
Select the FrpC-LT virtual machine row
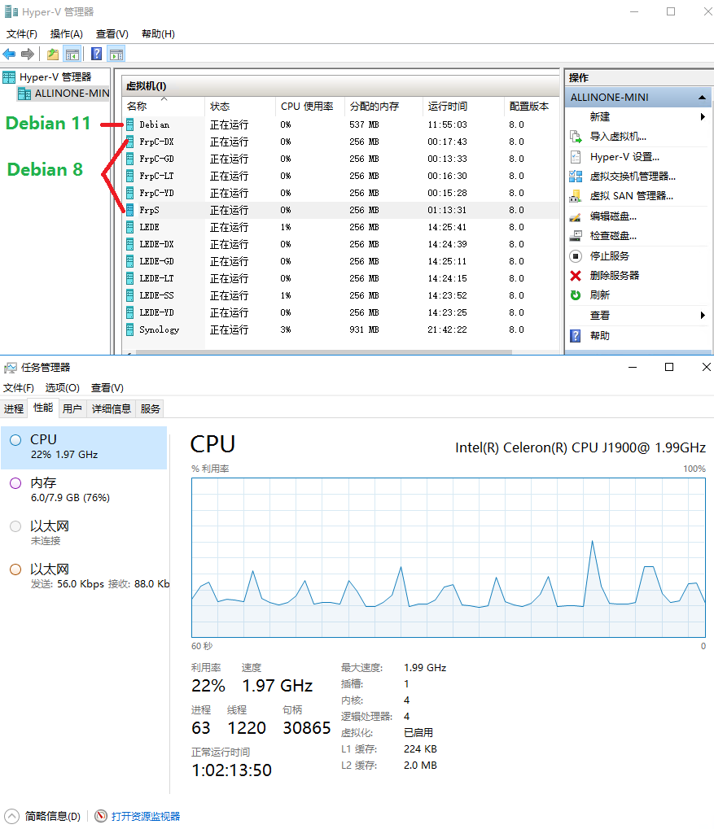341,176
